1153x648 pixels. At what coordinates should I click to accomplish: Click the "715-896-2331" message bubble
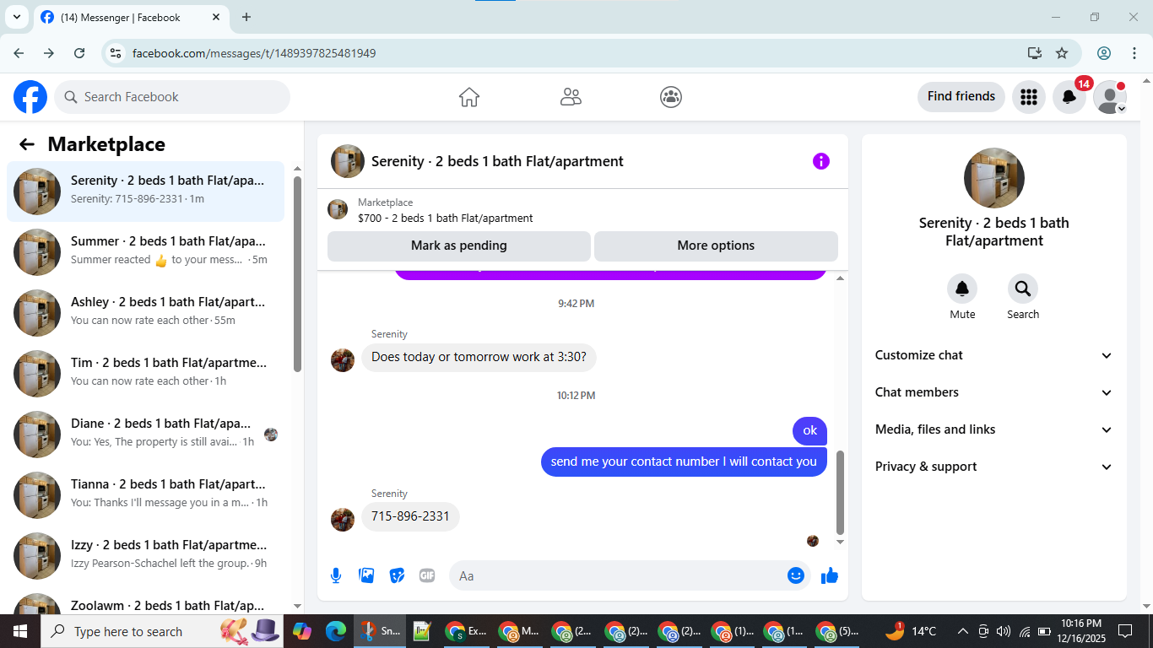[x=410, y=516]
